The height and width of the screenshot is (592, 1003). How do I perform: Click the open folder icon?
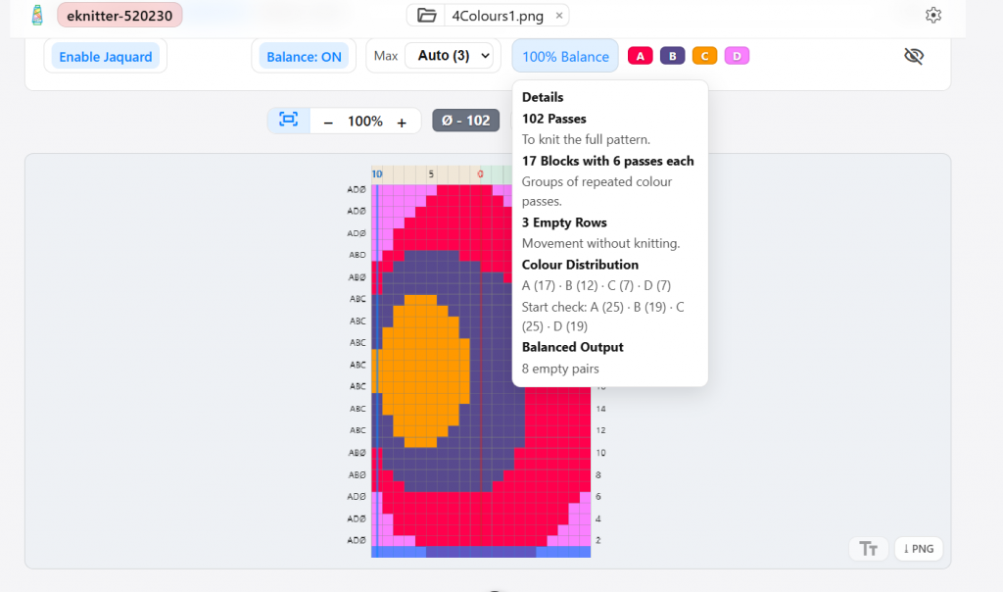pyautogui.click(x=426, y=16)
